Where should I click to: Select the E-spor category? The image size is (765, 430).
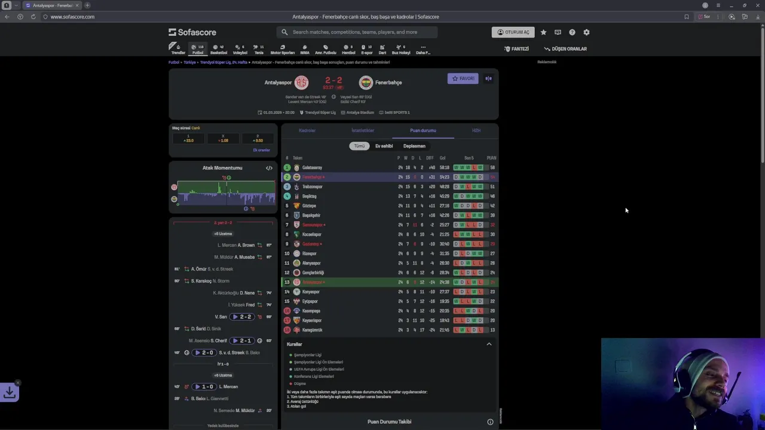point(367,49)
